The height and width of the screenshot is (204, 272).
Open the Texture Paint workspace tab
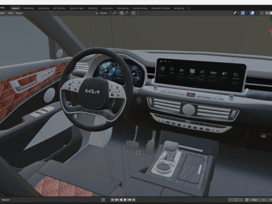pyautogui.click(x=76, y=8)
